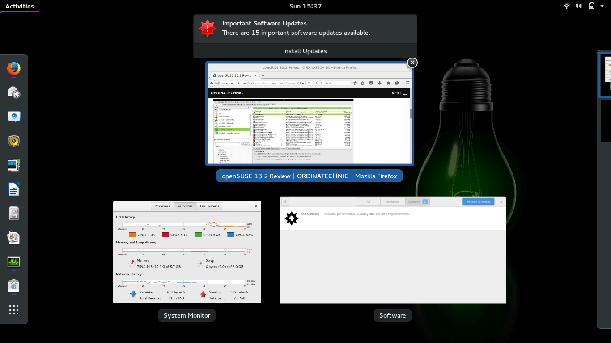Open the Software shopping bag icon
The image size is (611, 343).
coord(14,286)
